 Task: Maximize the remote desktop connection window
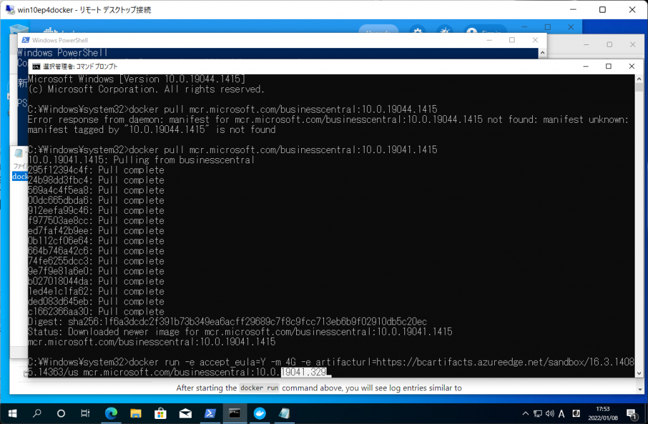[x=602, y=9]
